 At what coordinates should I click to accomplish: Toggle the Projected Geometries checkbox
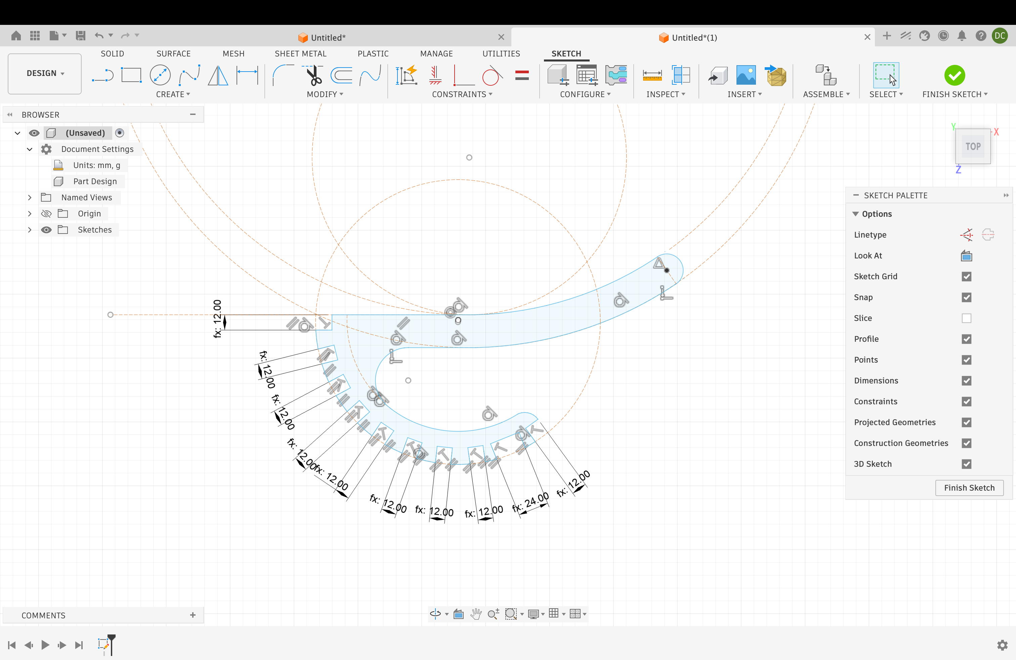967,422
